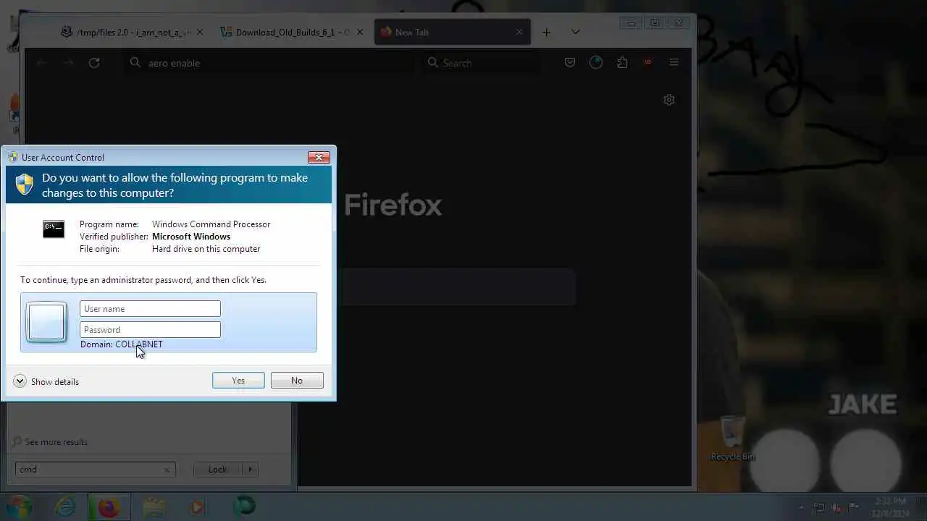Open the shutdown options arrow beside Lock
This screenshot has height=521, width=927.
(x=251, y=470)
